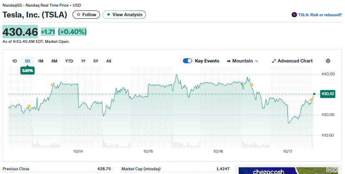The width and height of the screenshot is (345, 174).
Task: Show the All time range on chart
Action: click(109, 61)
